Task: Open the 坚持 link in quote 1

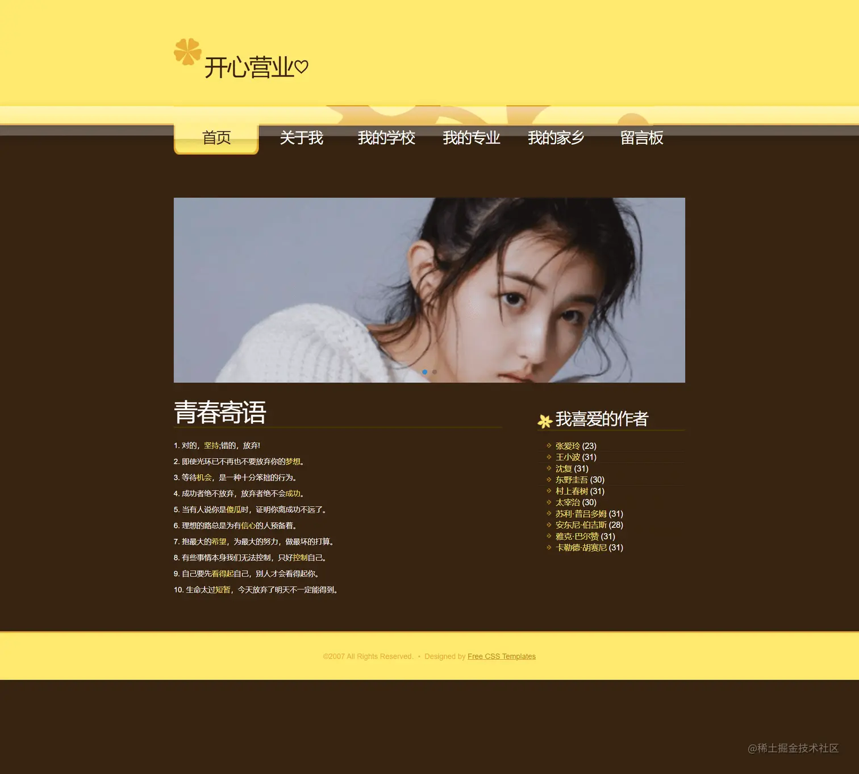Action: pos(211,446)
